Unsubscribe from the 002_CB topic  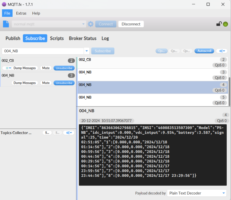point(64,68)
